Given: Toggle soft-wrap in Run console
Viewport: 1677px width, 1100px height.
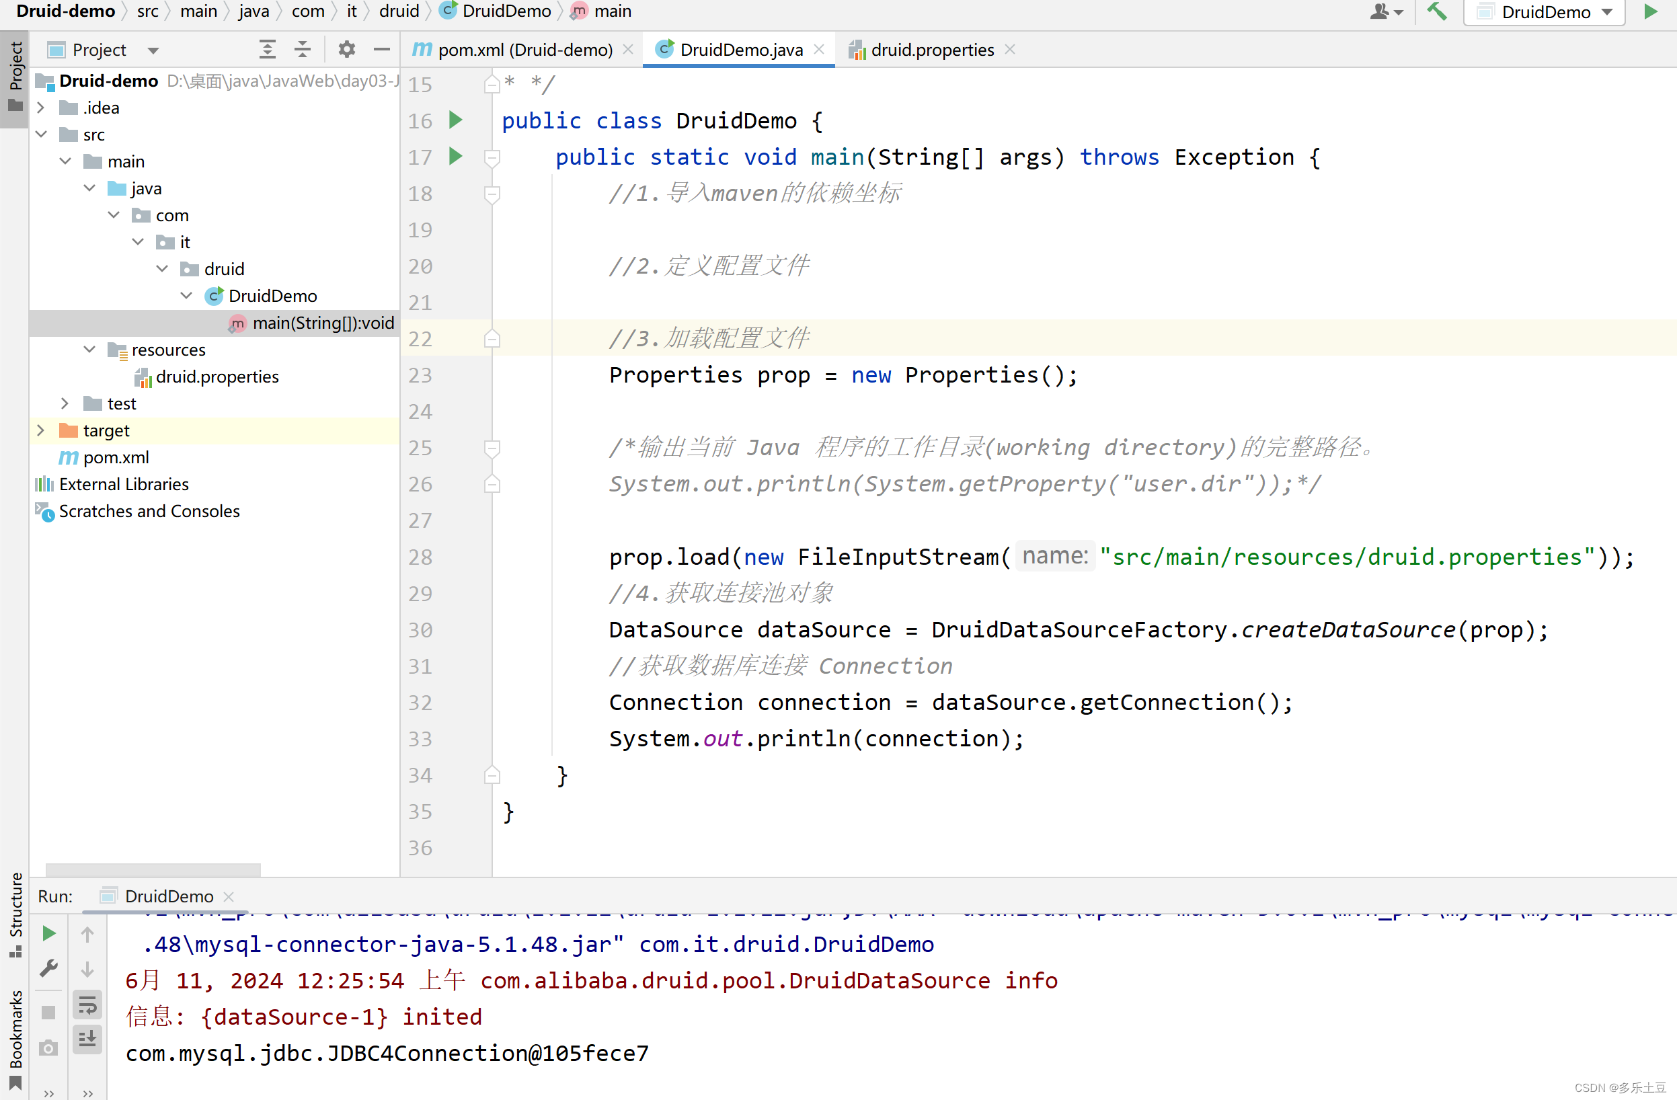Looking at the screenshot, I should [87, 1005].
